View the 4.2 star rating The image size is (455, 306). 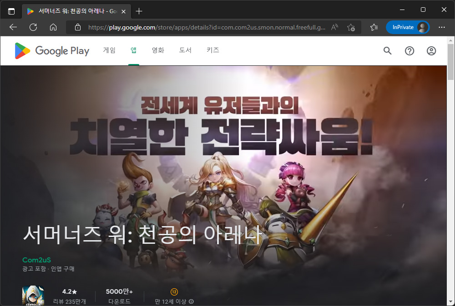click(70, 292)
